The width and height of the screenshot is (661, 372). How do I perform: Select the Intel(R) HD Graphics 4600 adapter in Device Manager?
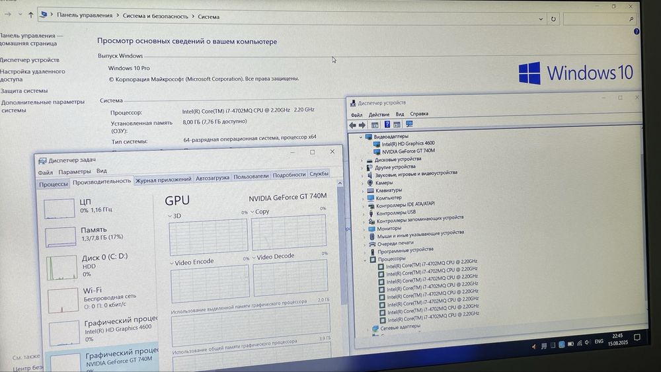[408, 143]
